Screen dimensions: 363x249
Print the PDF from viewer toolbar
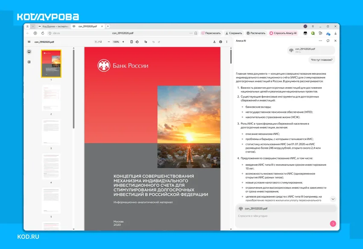(x=220, y=42)
